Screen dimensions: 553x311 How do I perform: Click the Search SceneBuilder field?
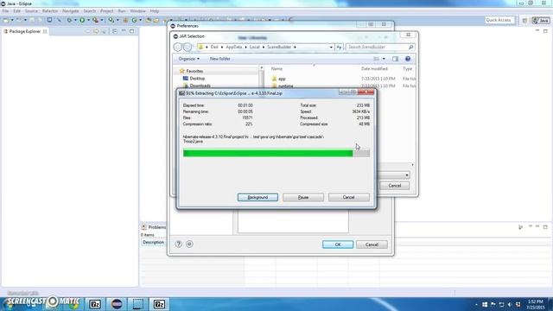[x=380, y=47]
